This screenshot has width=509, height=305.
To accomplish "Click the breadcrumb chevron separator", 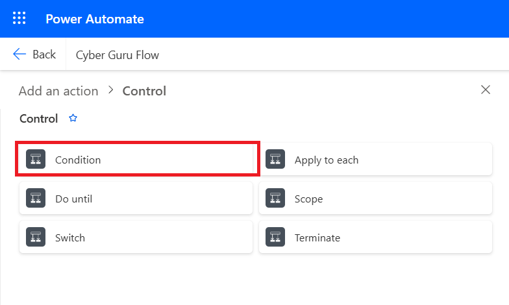I will 110,90.
